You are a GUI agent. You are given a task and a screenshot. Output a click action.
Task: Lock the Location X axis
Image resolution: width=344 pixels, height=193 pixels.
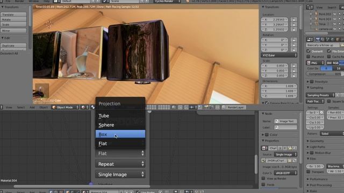[294, 19]
